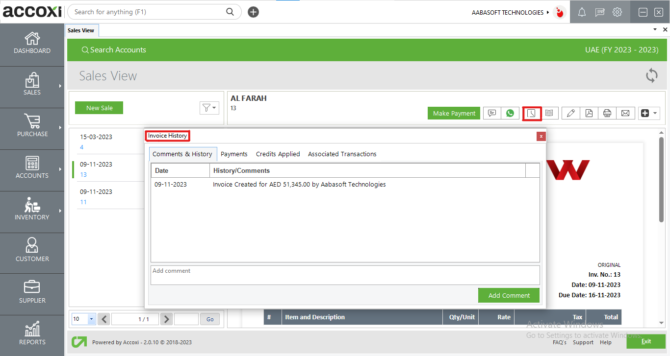This screenshot has width=670, height=356.
Task: Expand the plus more-actions dropdown
Action: [649, 113]
